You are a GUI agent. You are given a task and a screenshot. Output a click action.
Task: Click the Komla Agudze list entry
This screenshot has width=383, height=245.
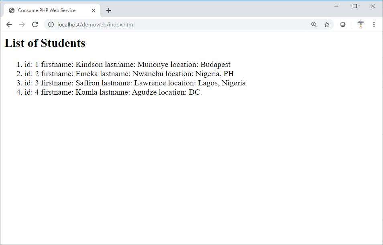point(113,92)
